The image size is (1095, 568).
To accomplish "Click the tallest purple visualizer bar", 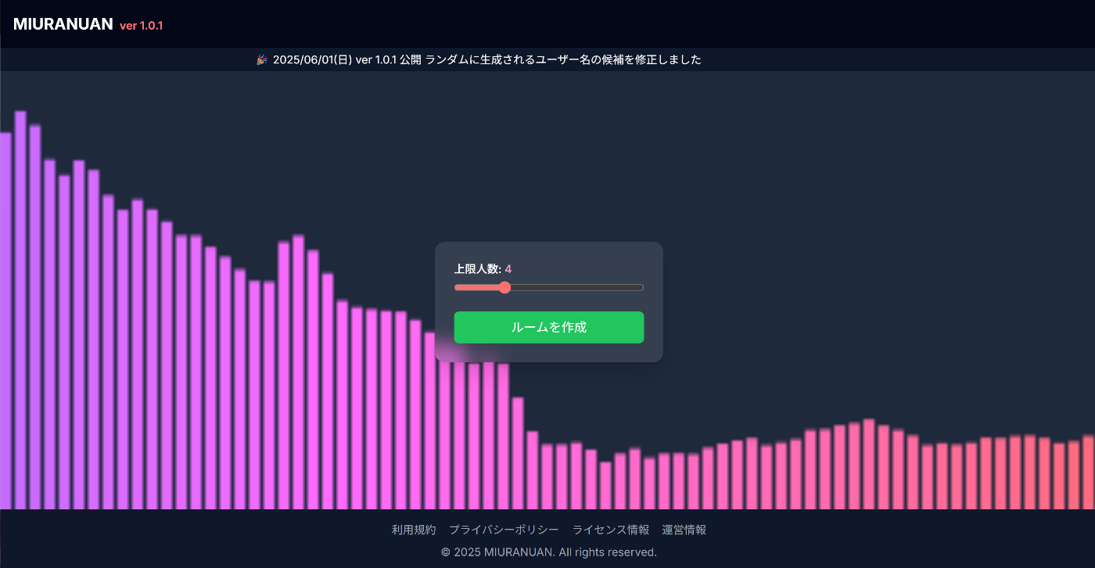I will coord(20,313).
